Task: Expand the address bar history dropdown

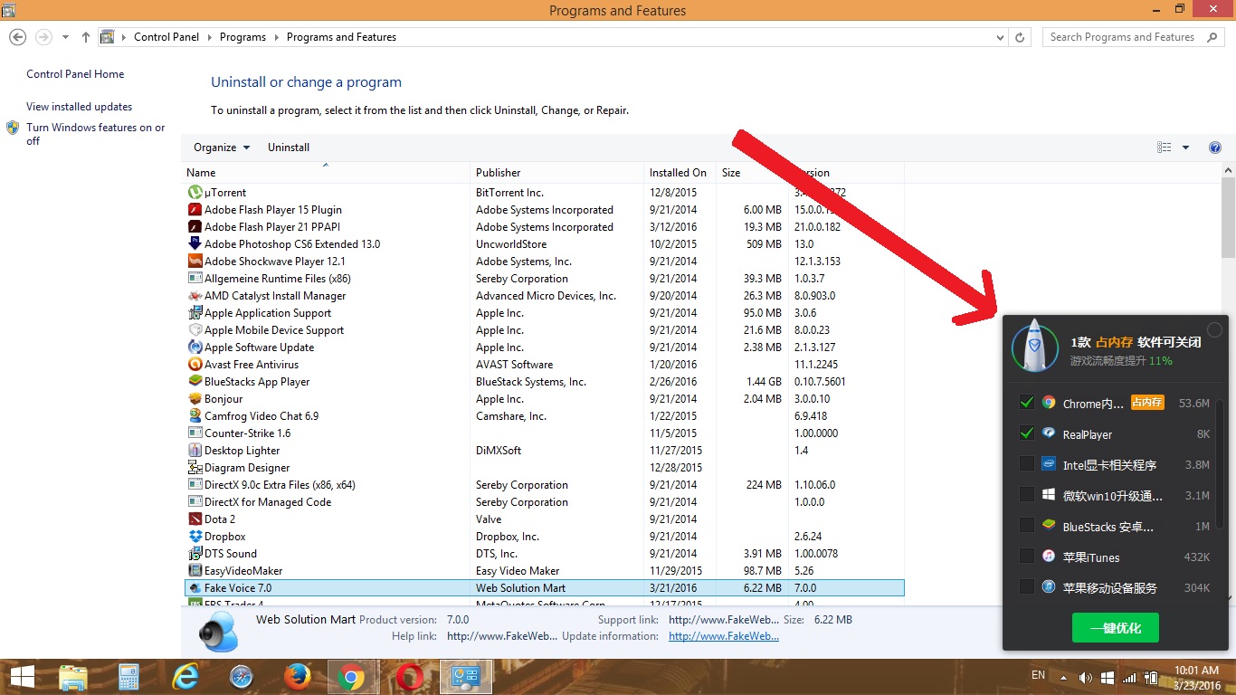Action: [x=1000, y=37]
